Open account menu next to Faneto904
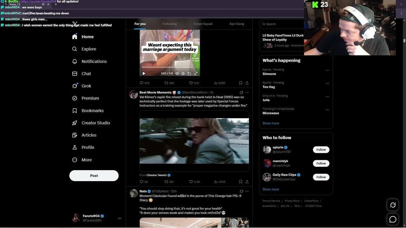 119,218
